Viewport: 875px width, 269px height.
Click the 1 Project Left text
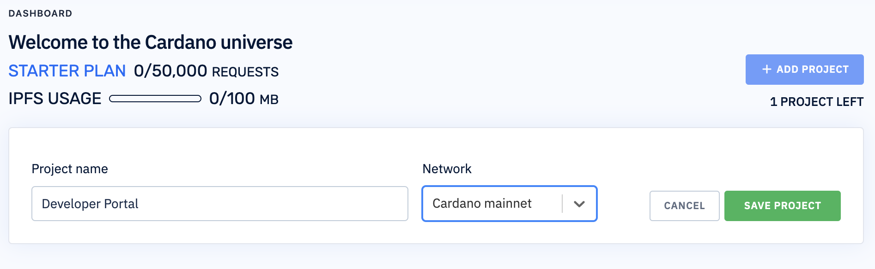click(x=816, y=102)
